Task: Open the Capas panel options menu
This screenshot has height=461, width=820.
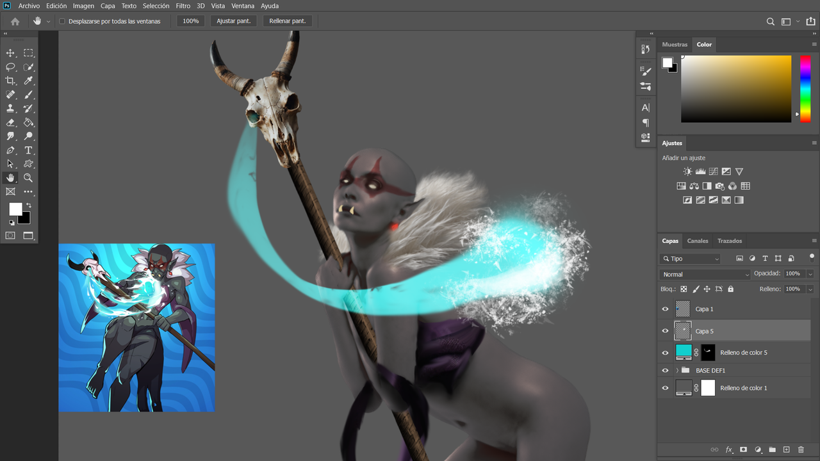Action: (814, 241)
